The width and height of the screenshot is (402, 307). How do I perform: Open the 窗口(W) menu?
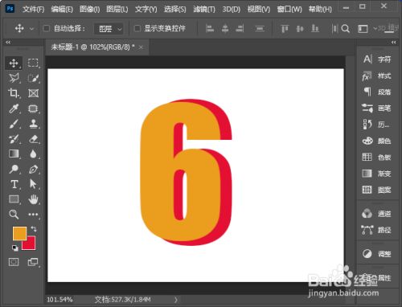tap(289, 9)
